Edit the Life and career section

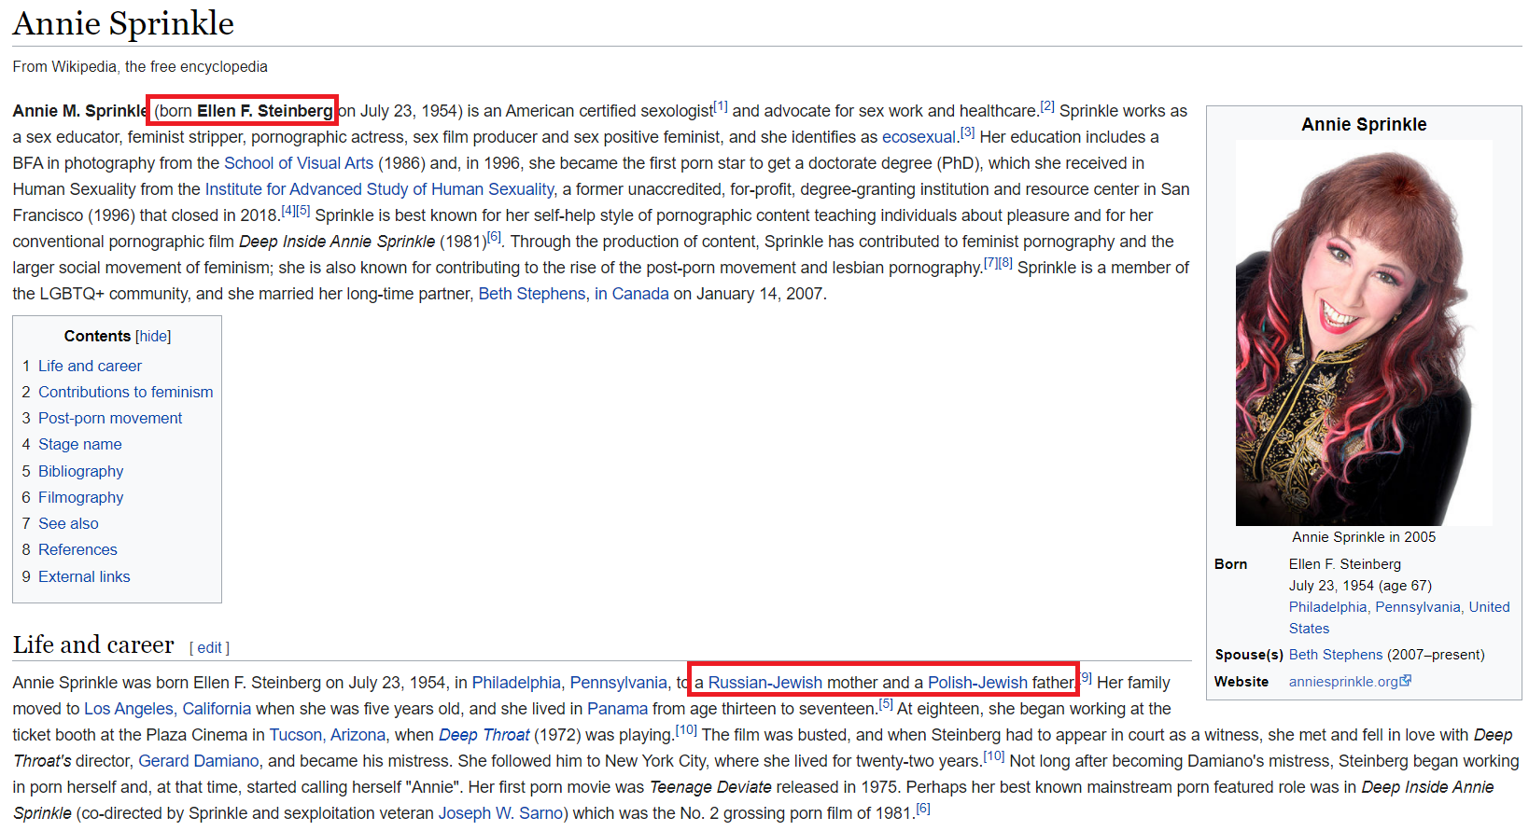(210, 647)
